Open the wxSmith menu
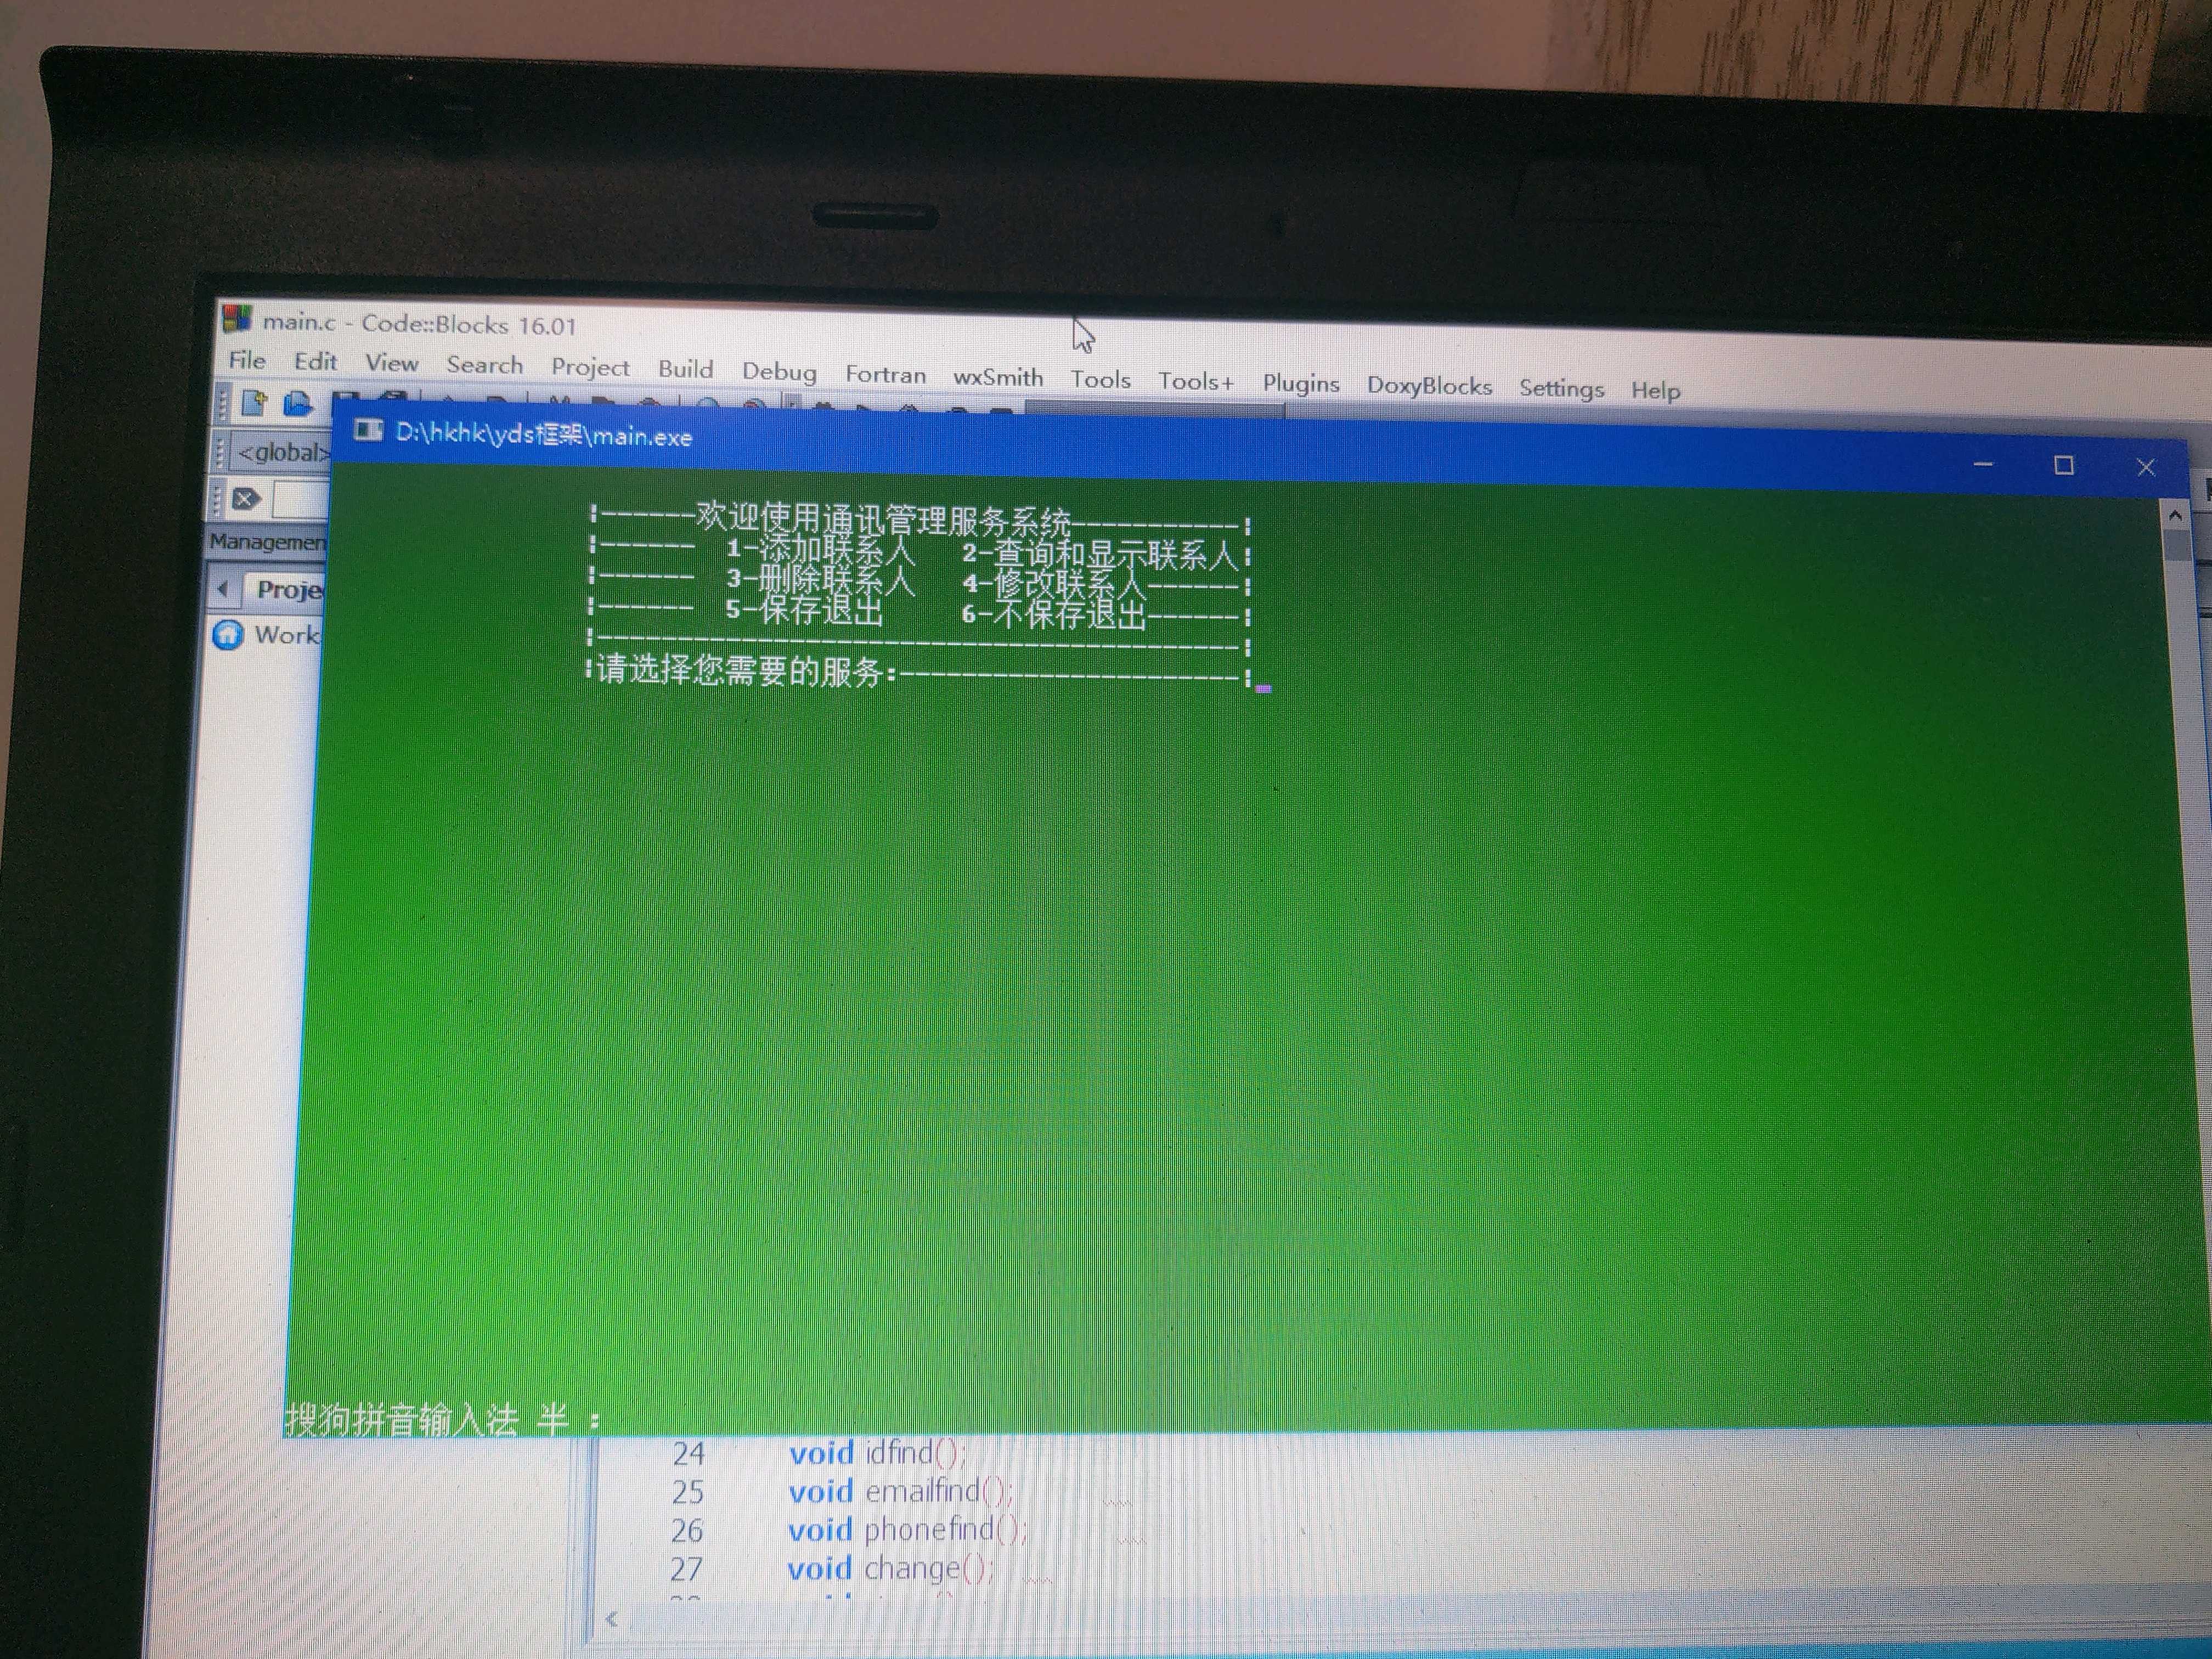This screenshot has height=1659, width=2212. coord(998,377)
